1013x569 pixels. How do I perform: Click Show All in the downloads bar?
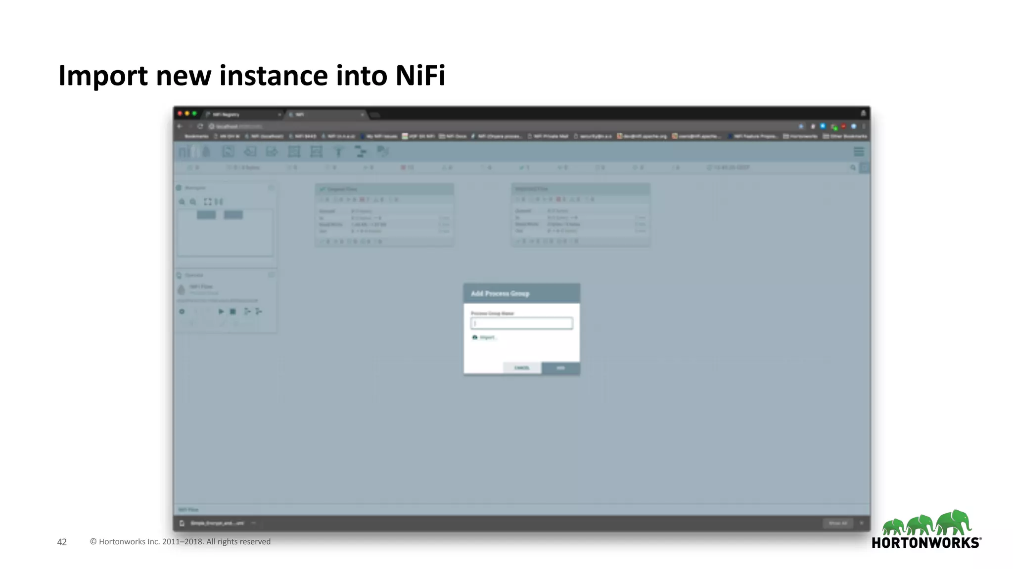click(x=837, y=523)
